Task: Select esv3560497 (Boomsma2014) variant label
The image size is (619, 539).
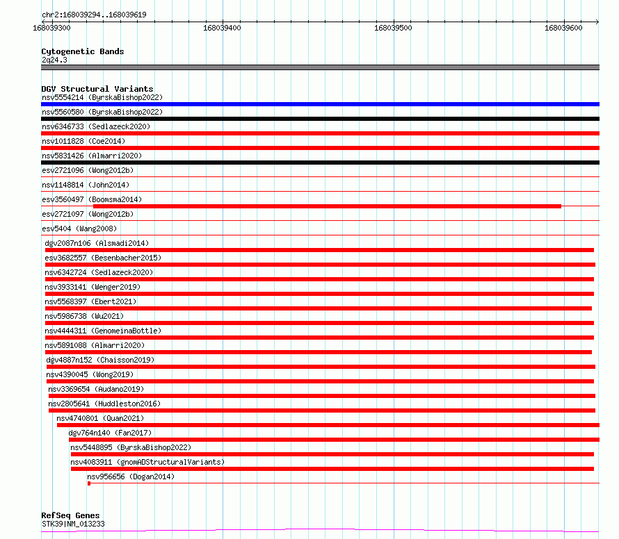Action: 92,199
